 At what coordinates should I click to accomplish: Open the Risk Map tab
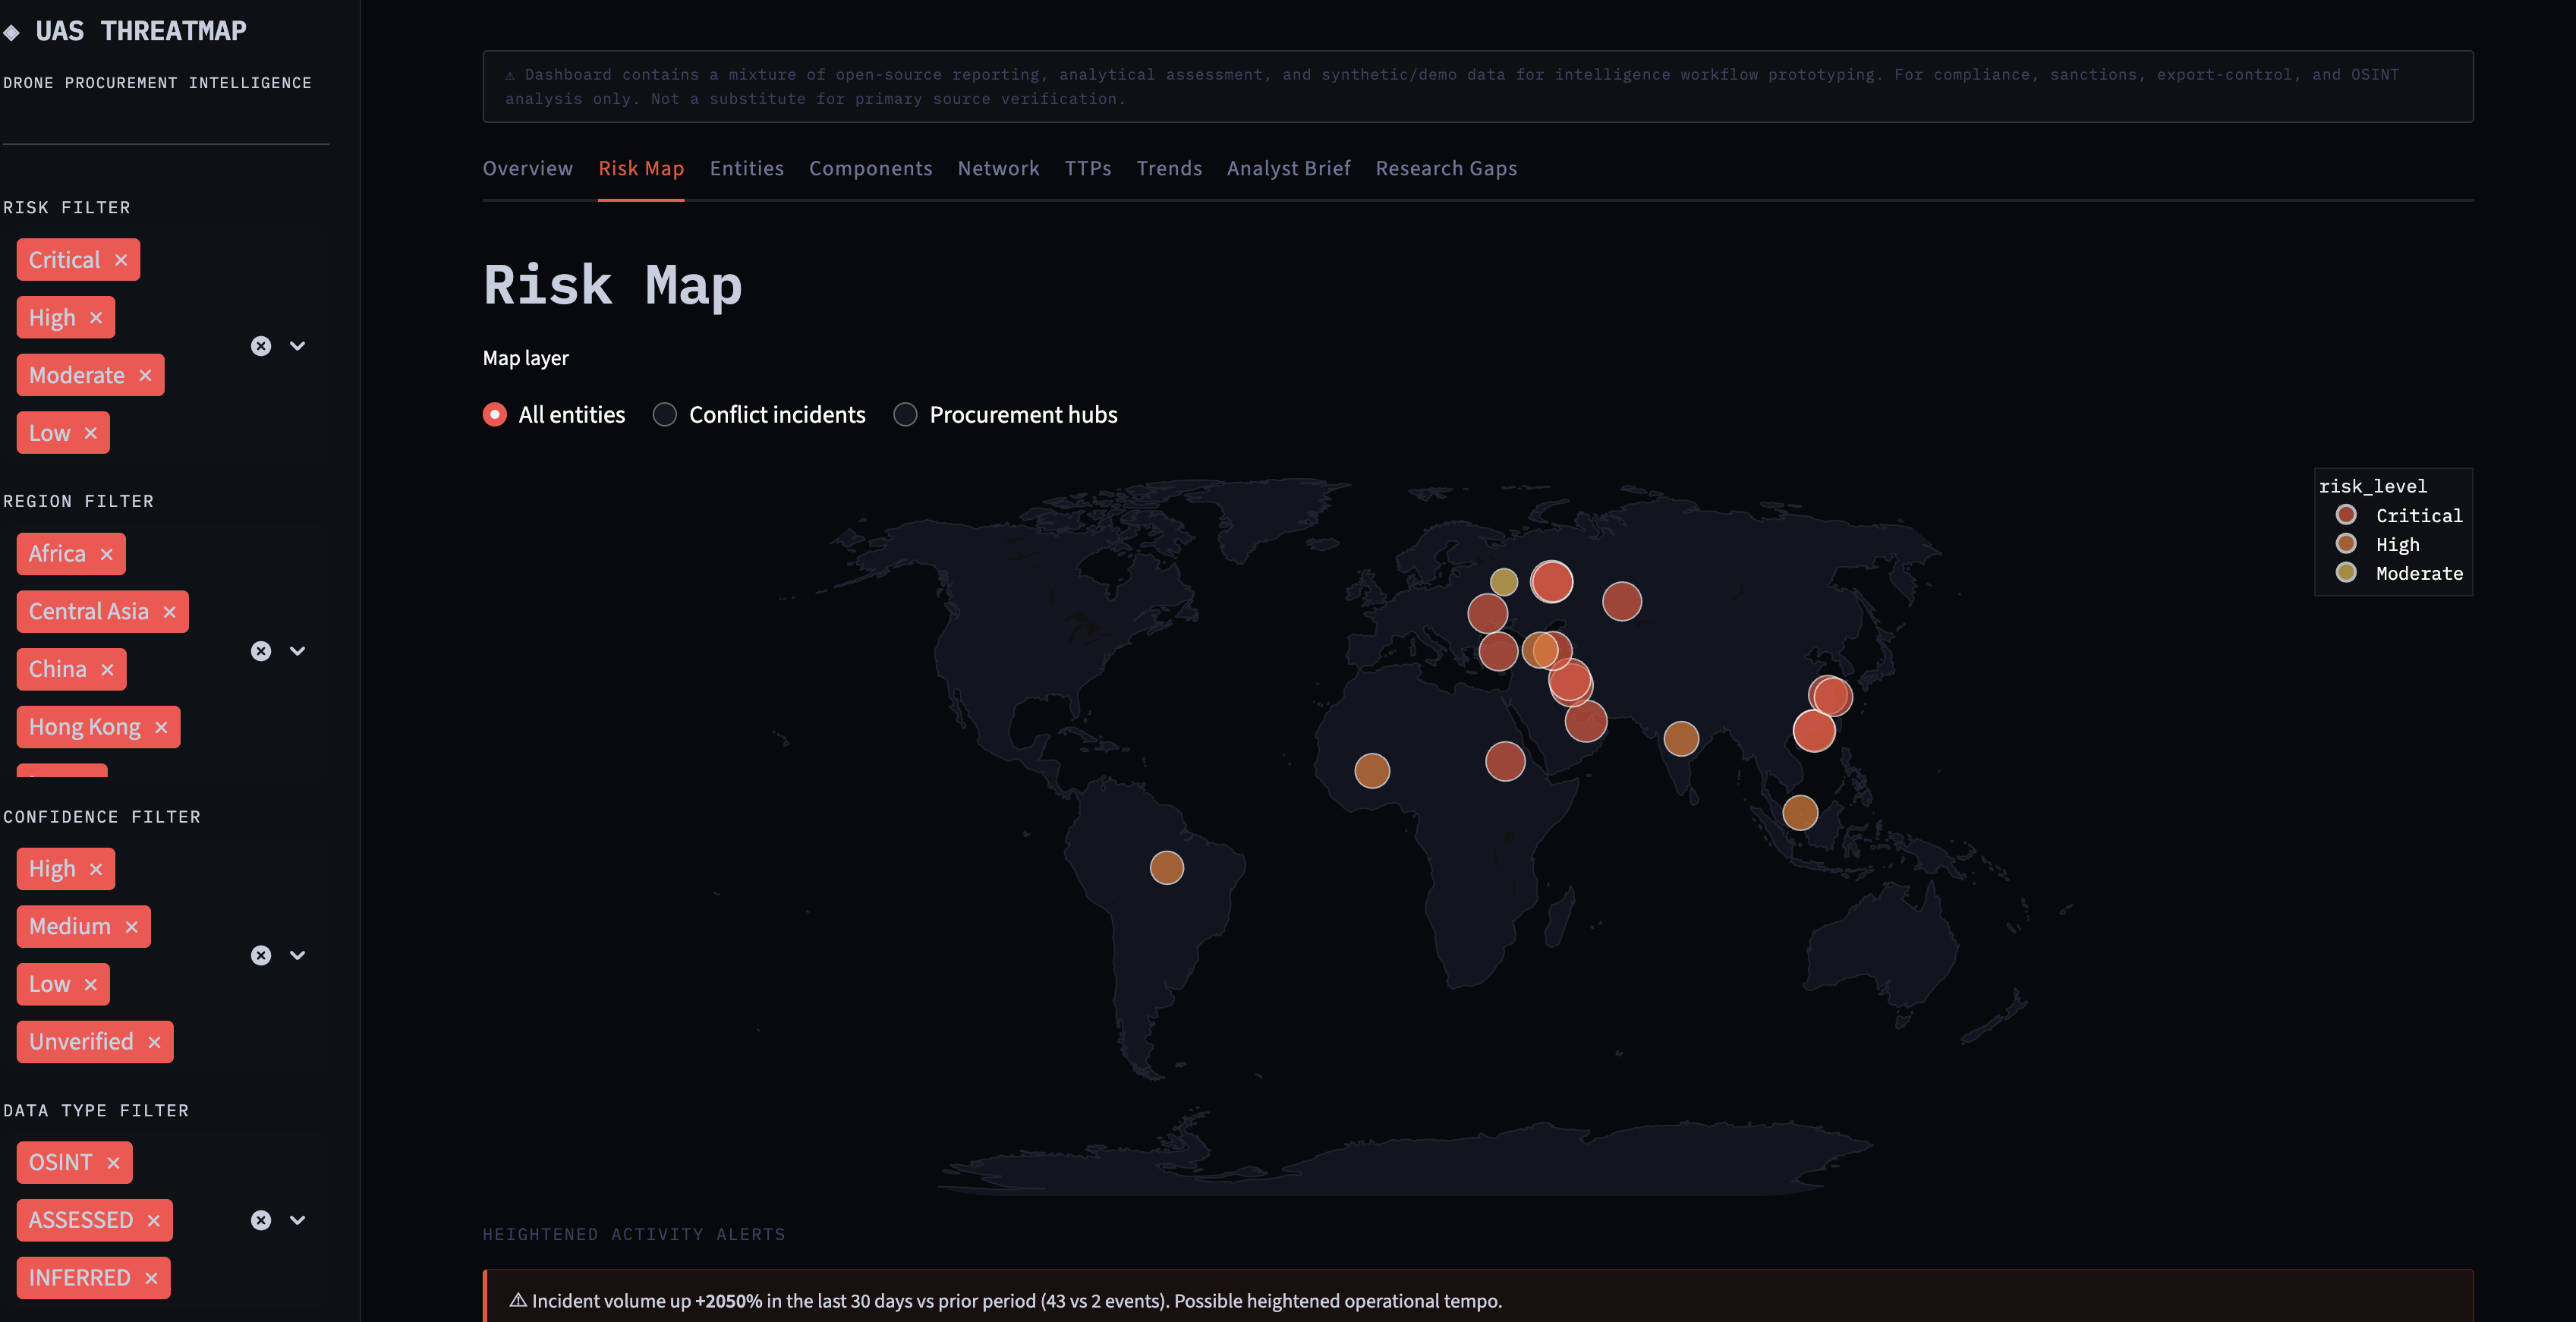641,169
